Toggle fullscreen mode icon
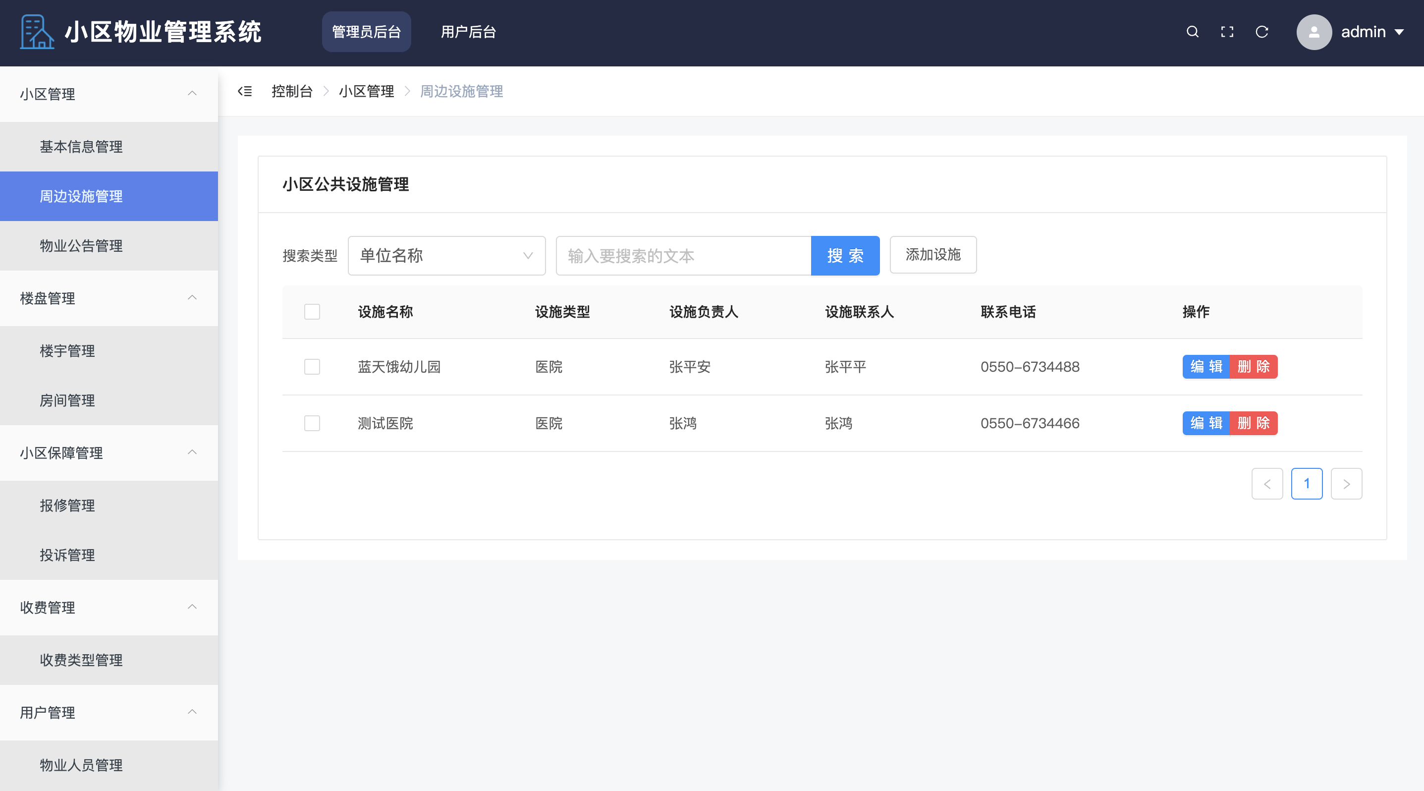The image size is (1424, 791). [1227, 32]
